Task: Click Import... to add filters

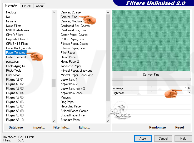Action: [39, 127]
